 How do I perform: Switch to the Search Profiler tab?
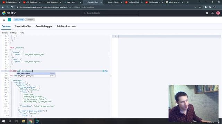[x=23, y=27]
